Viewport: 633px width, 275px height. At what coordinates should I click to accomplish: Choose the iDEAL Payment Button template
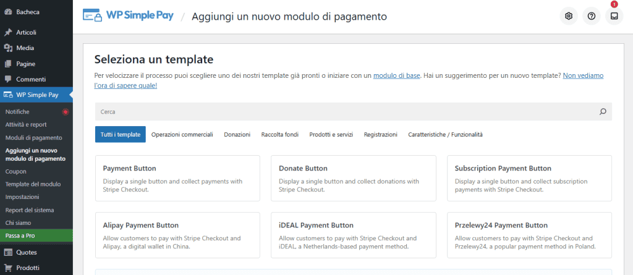(353, 235)
